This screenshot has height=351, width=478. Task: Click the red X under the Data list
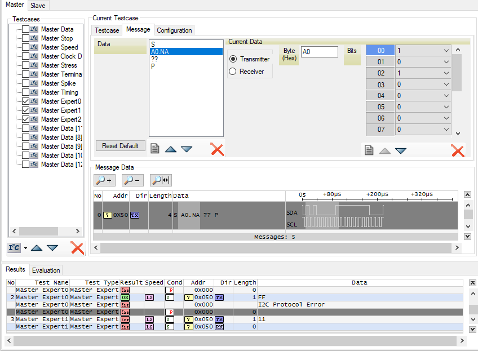pos(217,148)
